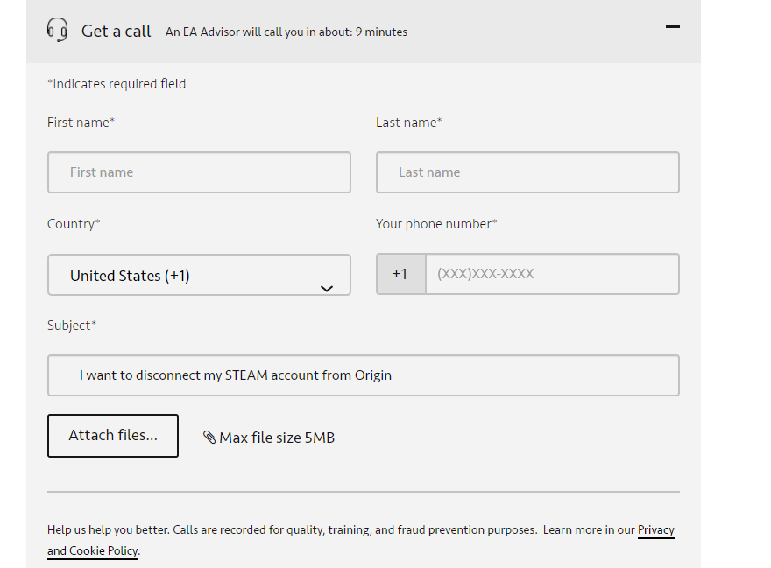
Task: Open the Privacy and Cookie Policy link
Action: click(655, 530)
